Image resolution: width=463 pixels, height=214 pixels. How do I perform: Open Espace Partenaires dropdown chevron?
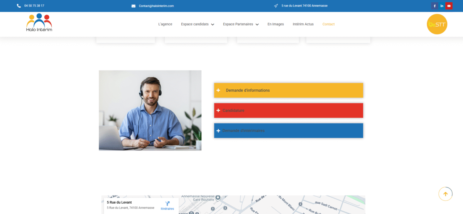click(257, 24)
